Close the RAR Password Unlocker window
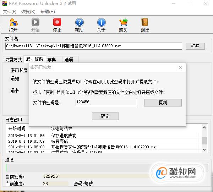Viewport: 213px width, 192px height. [x=206, y=4]
